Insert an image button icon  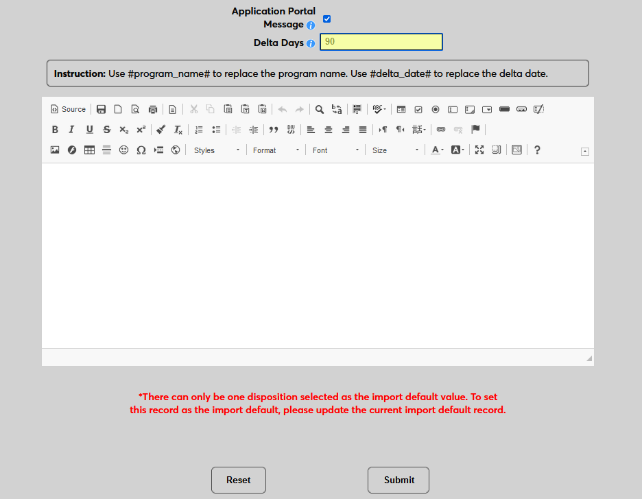[521, 109]
